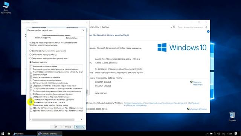The height and width of the screenshot is (136, 241).
Task: Switch to the Дополнительно tab
Action: (72, 38)
